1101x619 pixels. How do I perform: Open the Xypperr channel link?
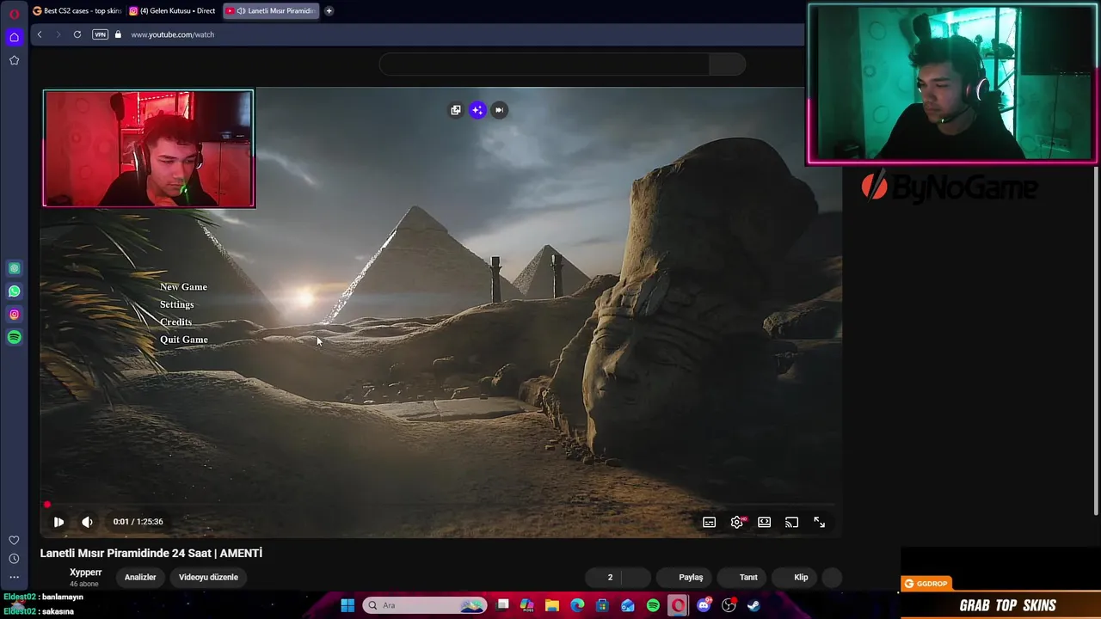(x=85, y=573)
